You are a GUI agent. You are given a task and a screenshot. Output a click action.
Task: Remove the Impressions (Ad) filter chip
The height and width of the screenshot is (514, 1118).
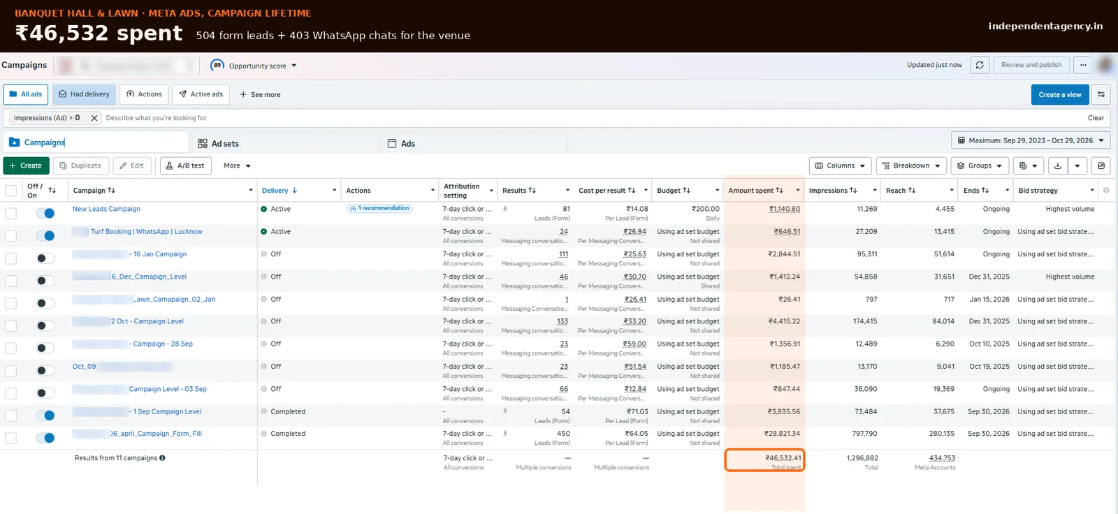[x=94, y=118]
